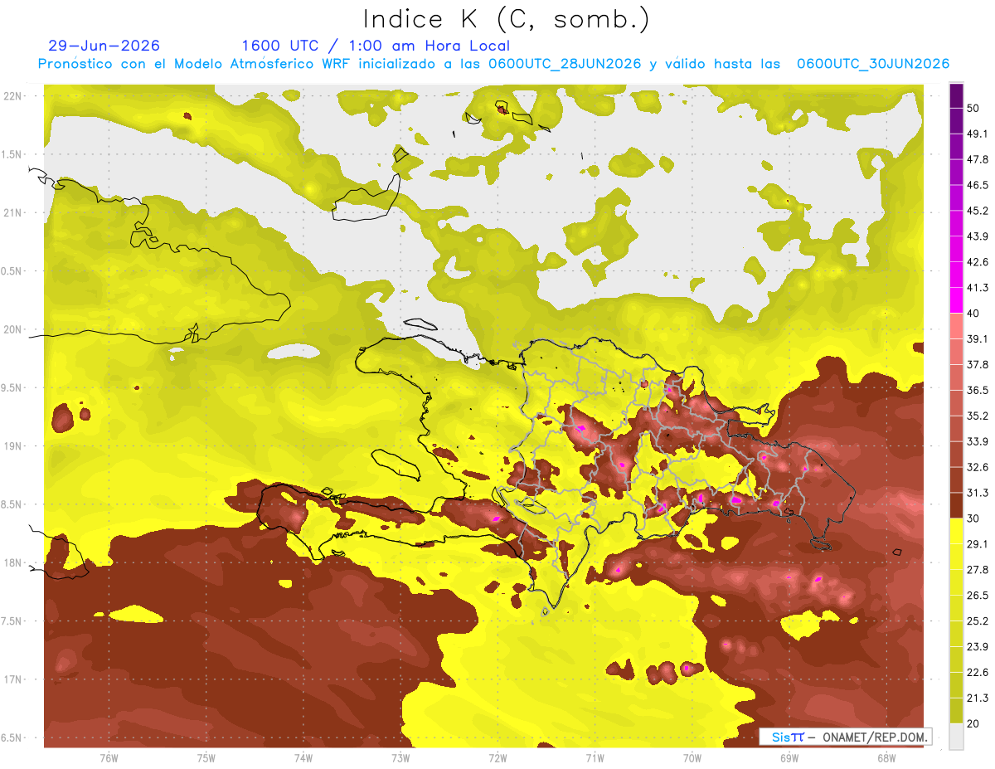Click the colorbar value "39.1"
Image resolution: width=995 pixels, height=769 pixels.
[x=978, y=338]
